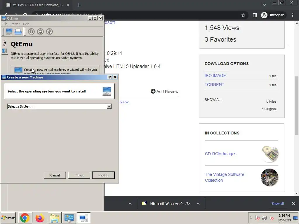Click the Add Review link
This screenshot has width=299, height=224.
[x=164, y=91]
